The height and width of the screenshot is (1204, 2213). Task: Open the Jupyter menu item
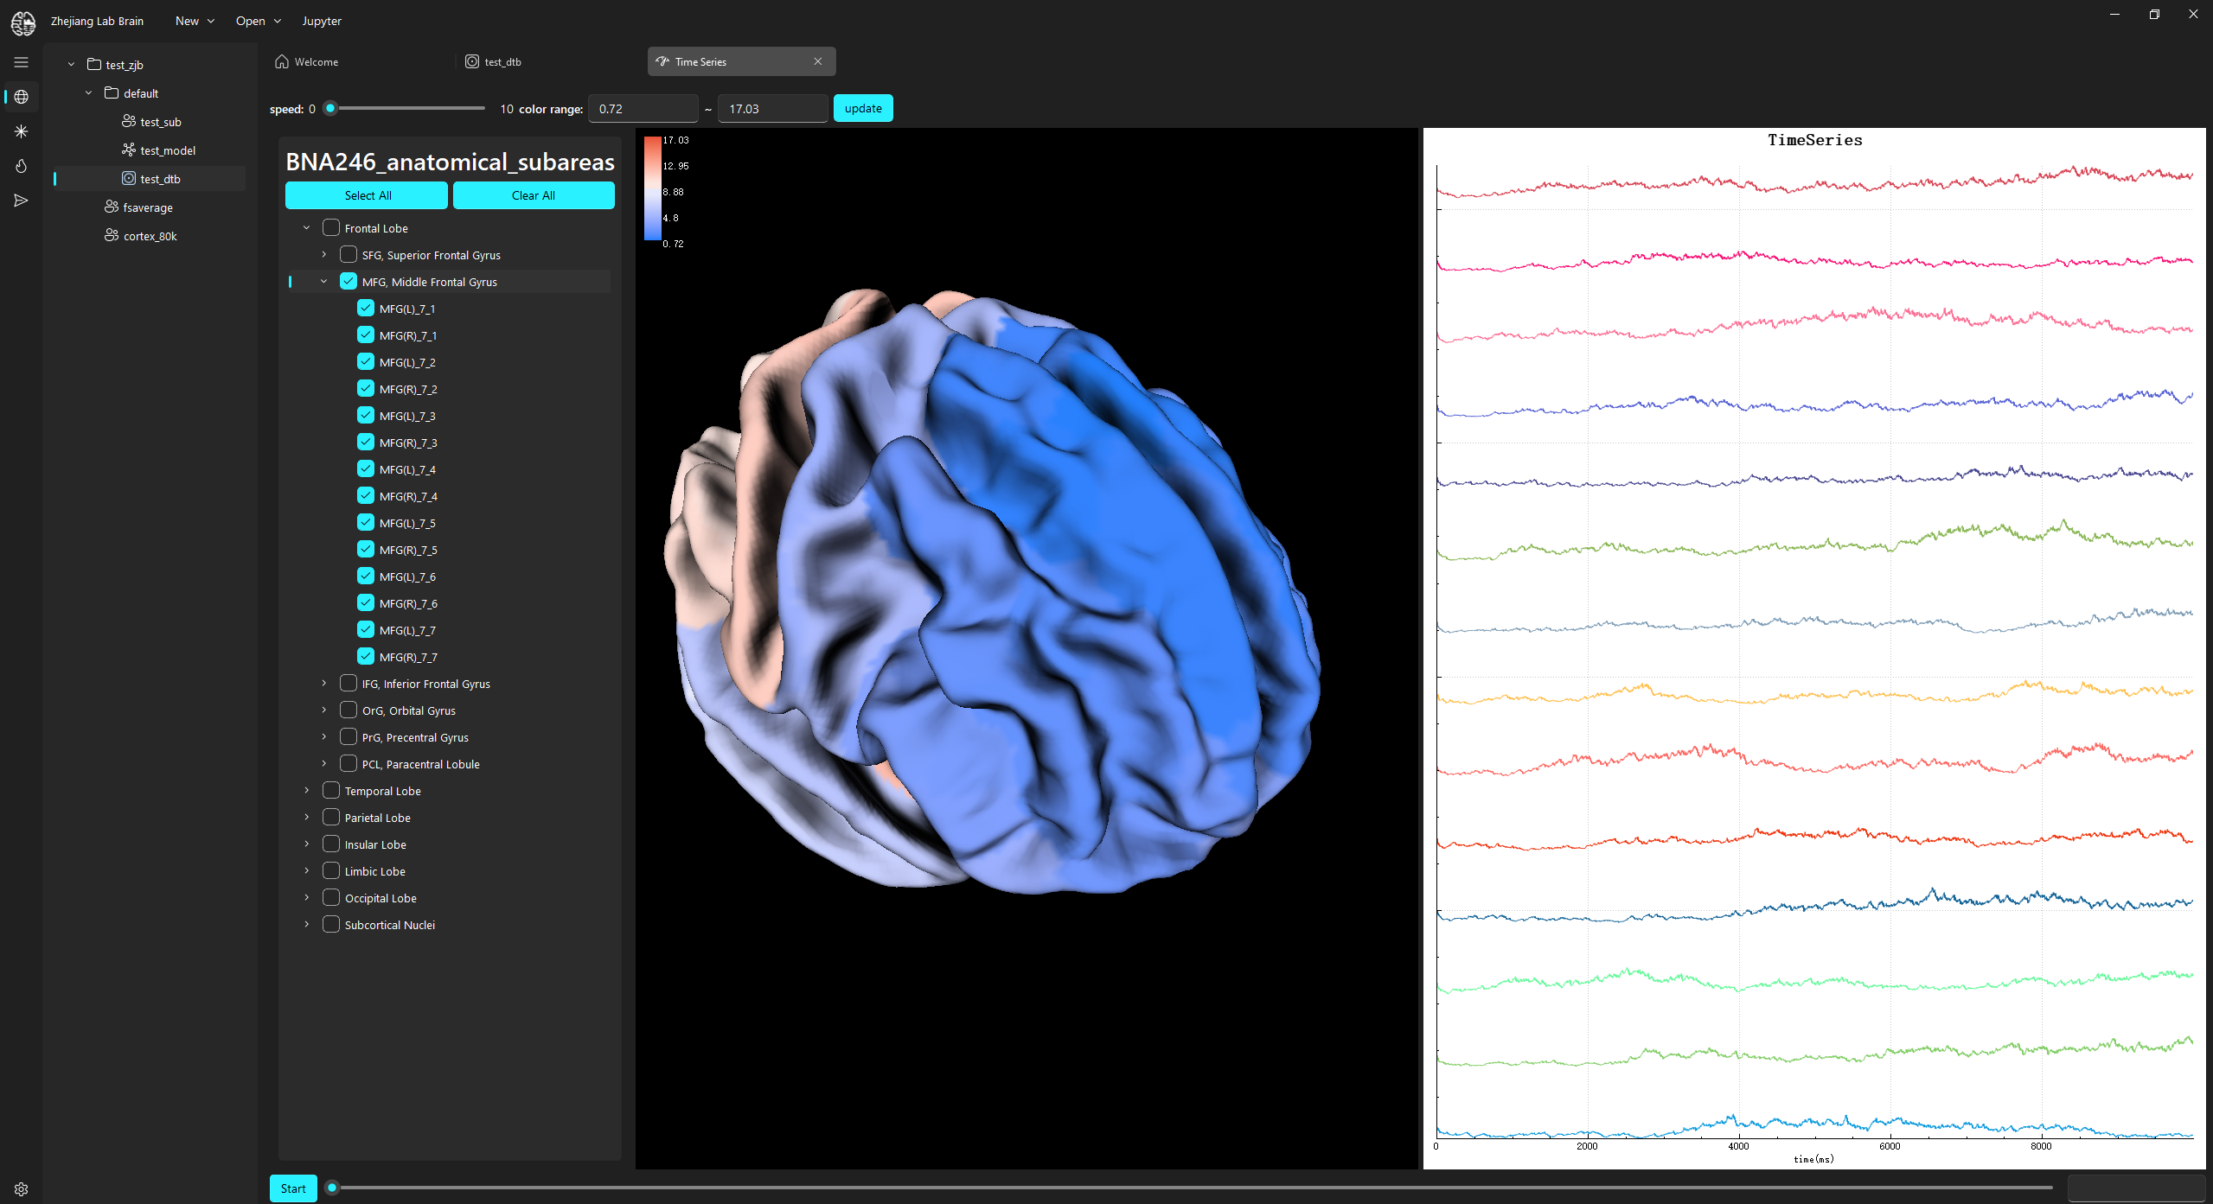point(322,21)
